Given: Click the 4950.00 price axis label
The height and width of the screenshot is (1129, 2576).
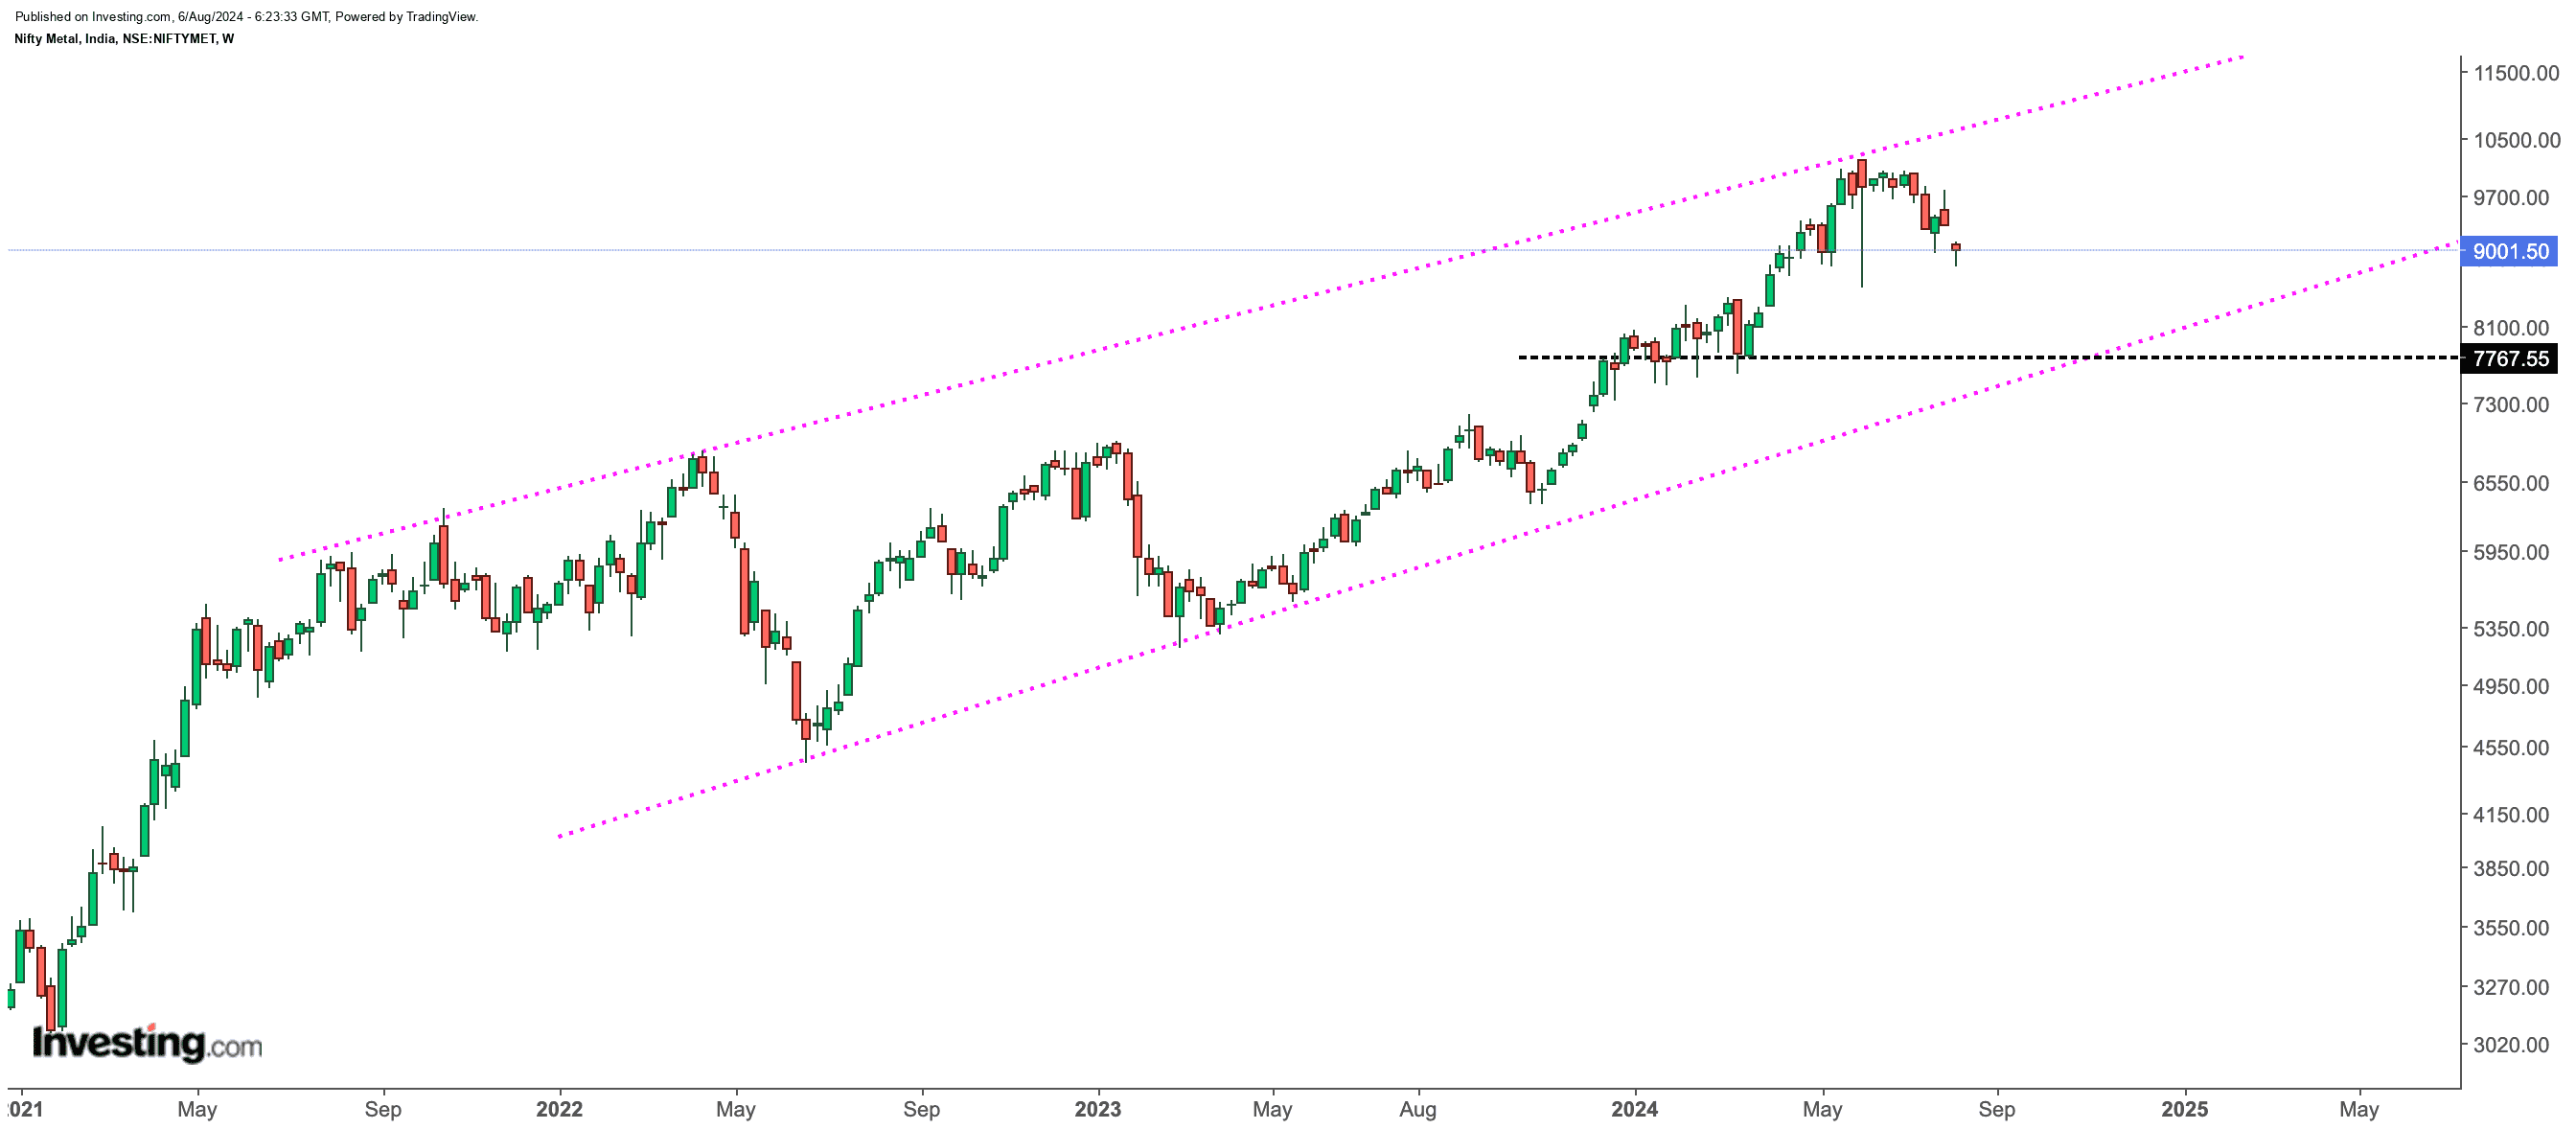Looking at the screenshot, I should pyautogui.click(x=2511, y=686).
